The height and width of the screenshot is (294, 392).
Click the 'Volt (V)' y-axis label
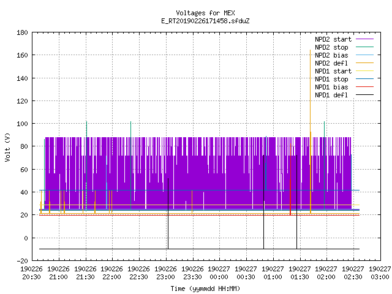(x=8, y=147)
